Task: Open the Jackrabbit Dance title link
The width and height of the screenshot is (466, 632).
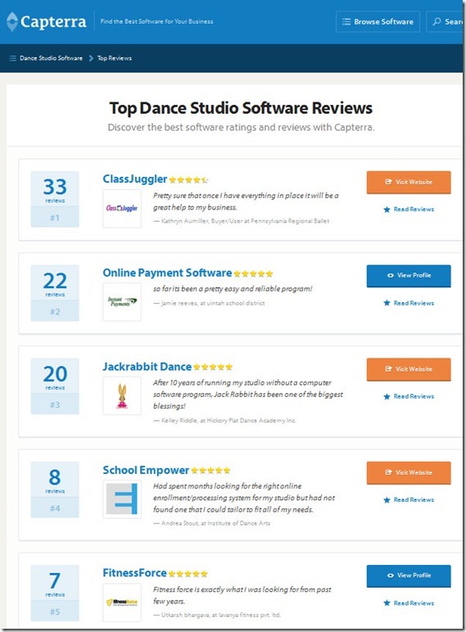Action: pos(147,367)
